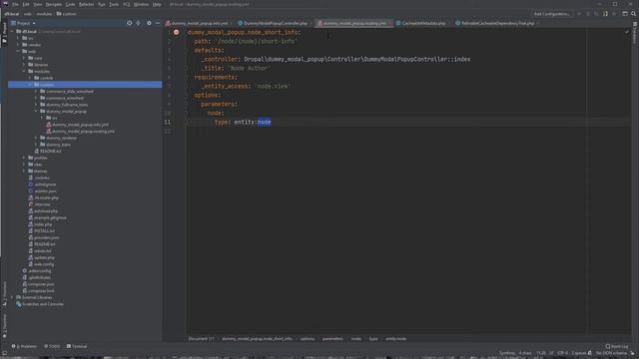The width and height of the screenshot is (639, 359).
Task: Open the Terminal tool window
Action: (x=77, y=346)
